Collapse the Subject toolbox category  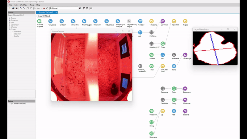point(10,29)
